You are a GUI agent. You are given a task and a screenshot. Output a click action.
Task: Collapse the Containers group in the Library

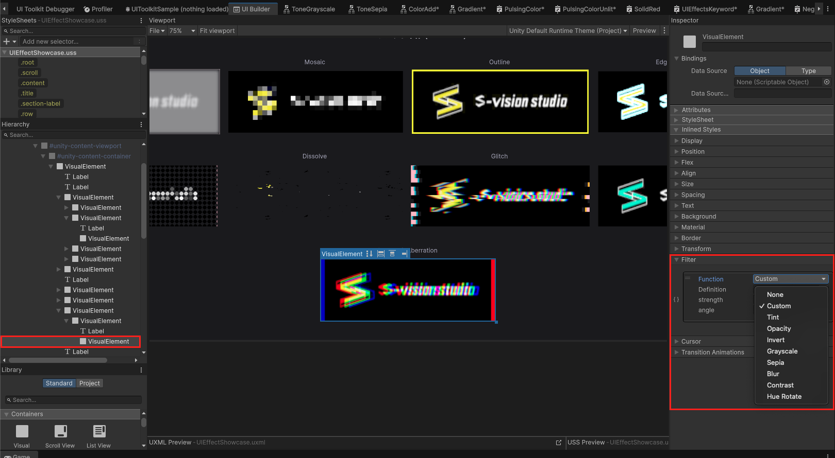click(6, 414)
